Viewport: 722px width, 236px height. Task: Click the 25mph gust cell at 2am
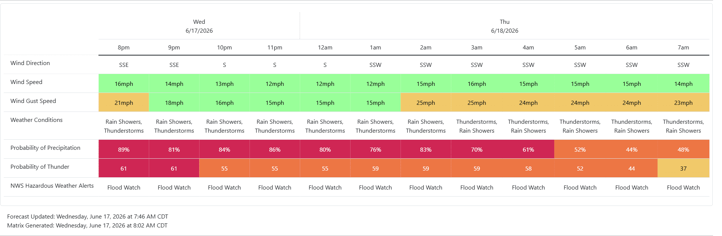426,103
